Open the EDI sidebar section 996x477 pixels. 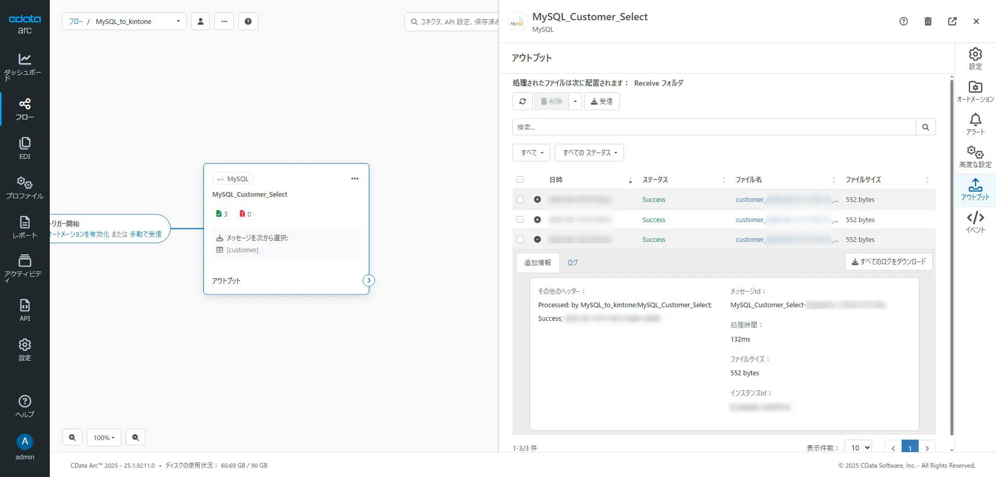[24, 148]
